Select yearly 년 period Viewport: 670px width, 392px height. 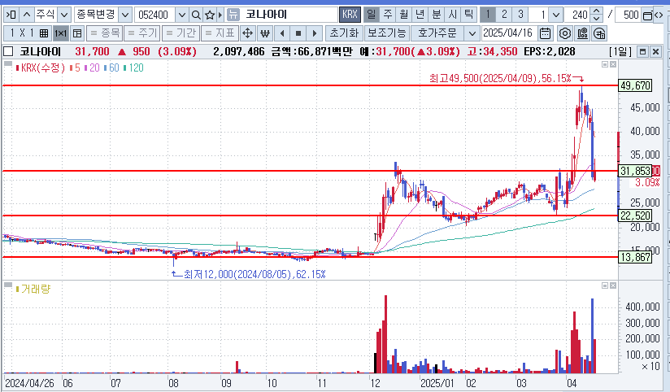point(420,15)
